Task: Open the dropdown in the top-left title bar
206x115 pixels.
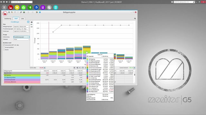Action: tap(22, 2)
